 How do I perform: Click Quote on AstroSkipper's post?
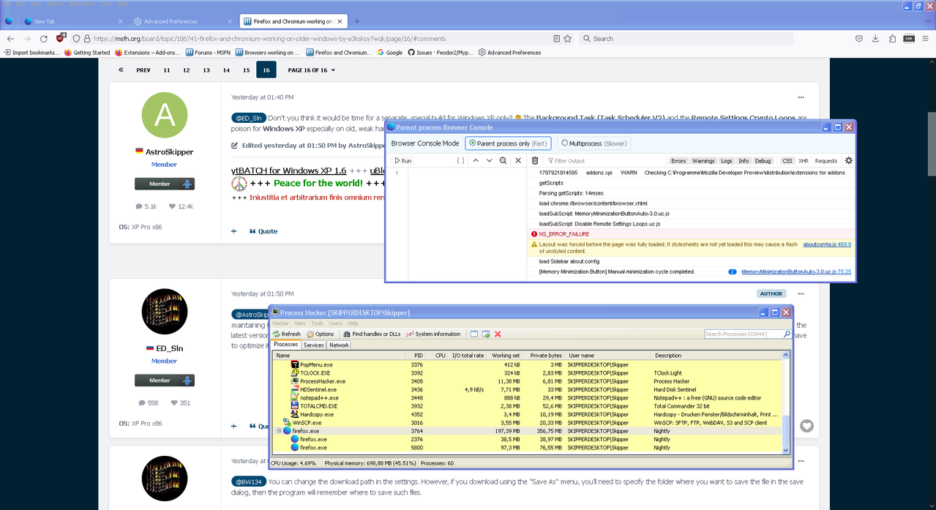tap(263, 231)
